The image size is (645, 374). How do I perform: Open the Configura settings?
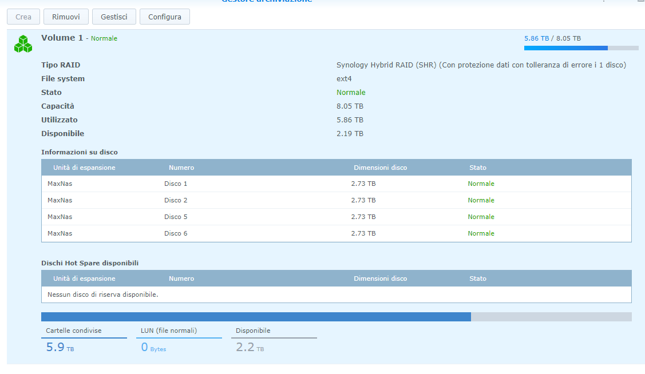(165, 17)
